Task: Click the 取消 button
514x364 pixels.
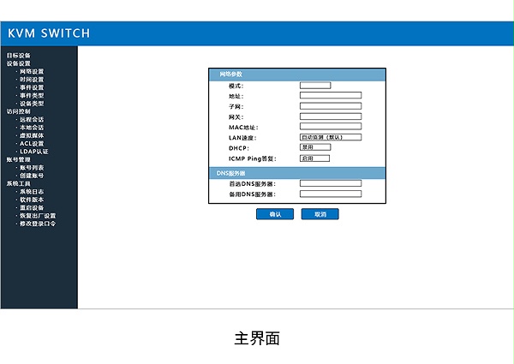Action: click(320, 214)
